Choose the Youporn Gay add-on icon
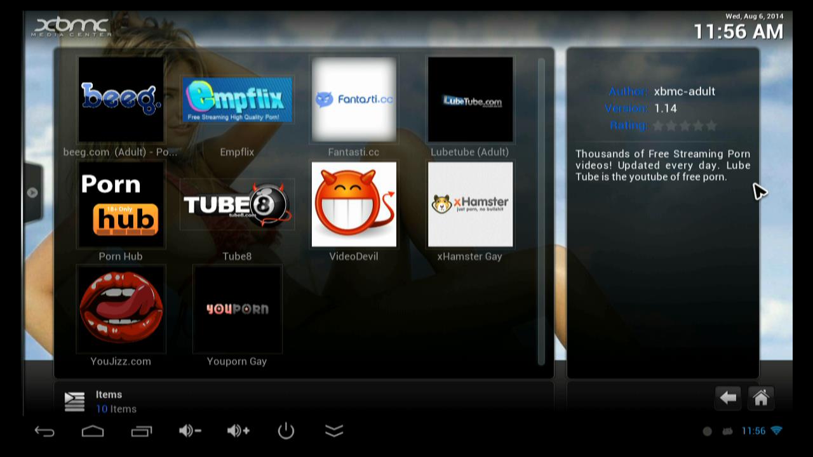813x457 pixels. (237, 309)
